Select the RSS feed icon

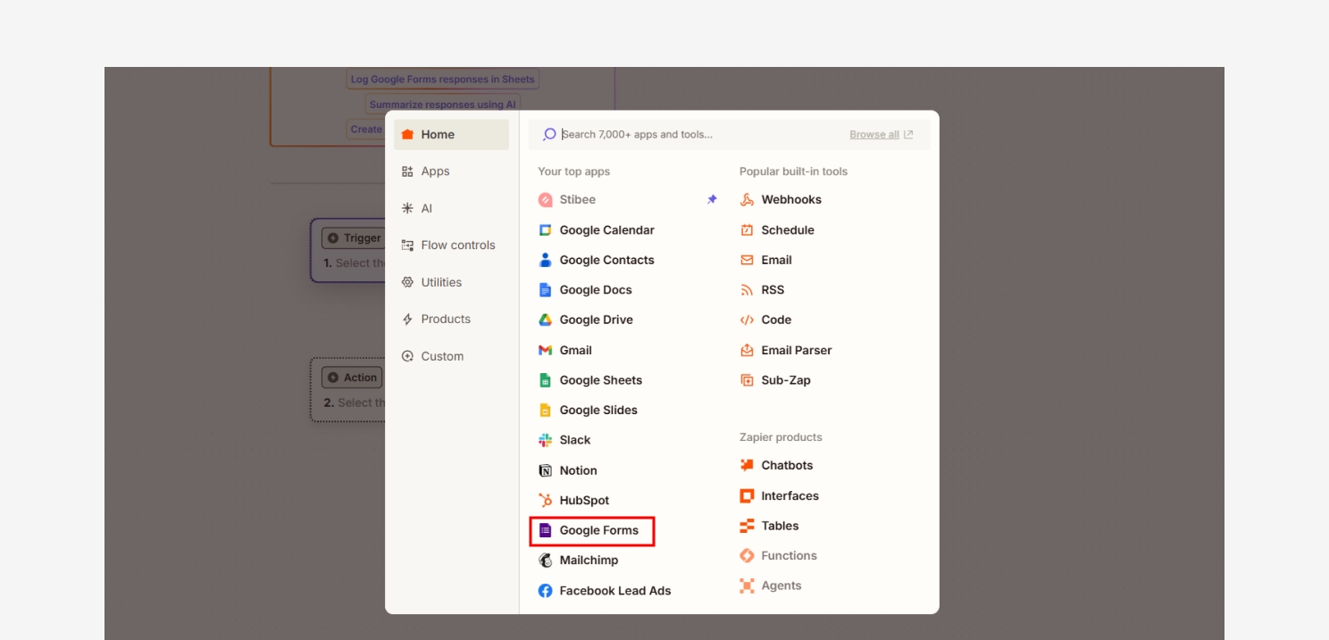tap(748, 290)
